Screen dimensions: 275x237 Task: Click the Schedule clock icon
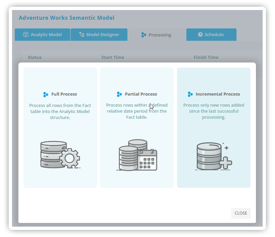[200, 34]
